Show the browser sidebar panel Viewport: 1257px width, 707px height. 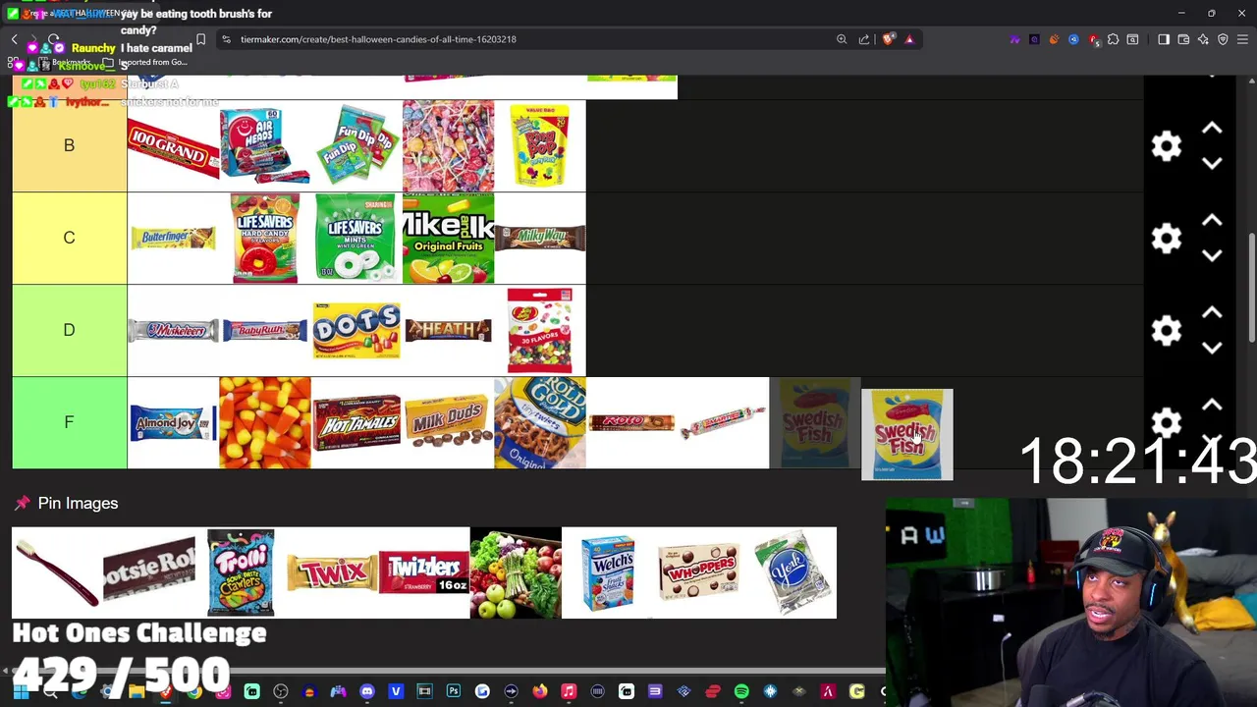[x=1164, y=39]
